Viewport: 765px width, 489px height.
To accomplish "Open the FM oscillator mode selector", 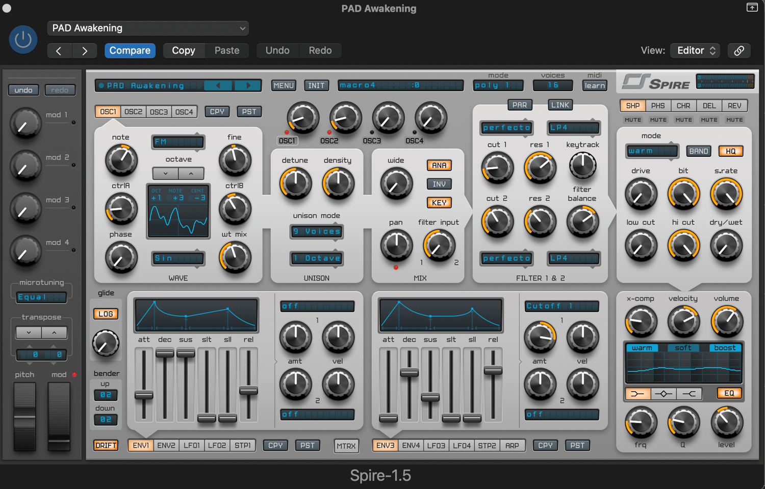I will [x=178, y=142].
